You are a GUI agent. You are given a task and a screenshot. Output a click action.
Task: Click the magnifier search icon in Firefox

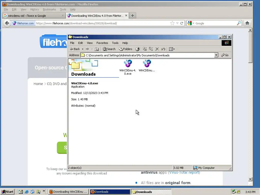click(x=239, y=23)
